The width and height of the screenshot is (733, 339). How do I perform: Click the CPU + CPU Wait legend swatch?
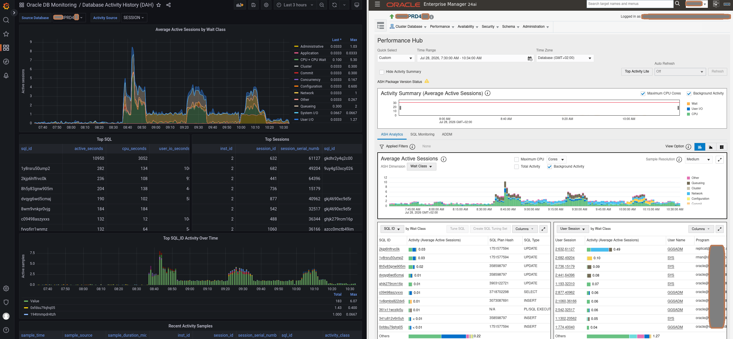pos(296,60)
